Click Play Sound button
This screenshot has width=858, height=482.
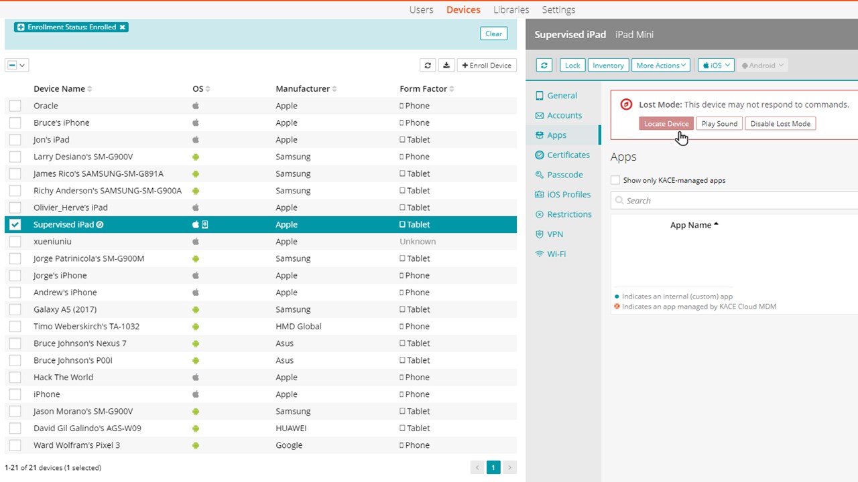pos(719,124)
